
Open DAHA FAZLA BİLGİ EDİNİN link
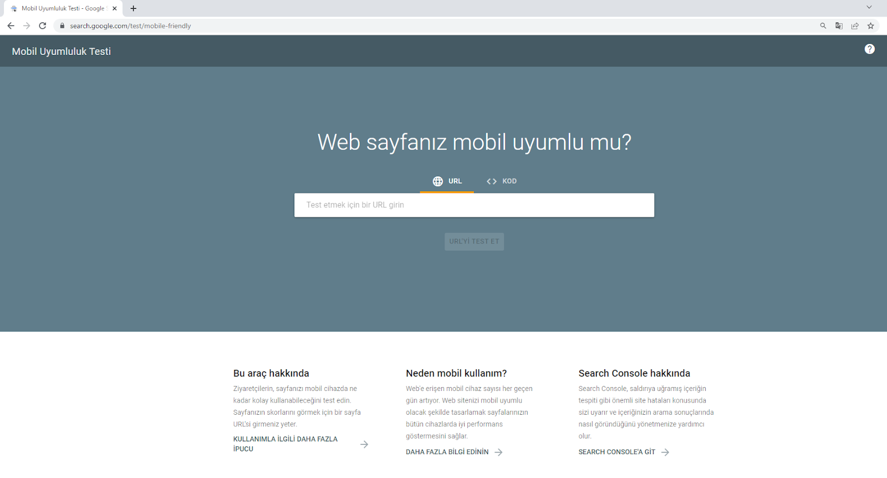pos(447,452)
